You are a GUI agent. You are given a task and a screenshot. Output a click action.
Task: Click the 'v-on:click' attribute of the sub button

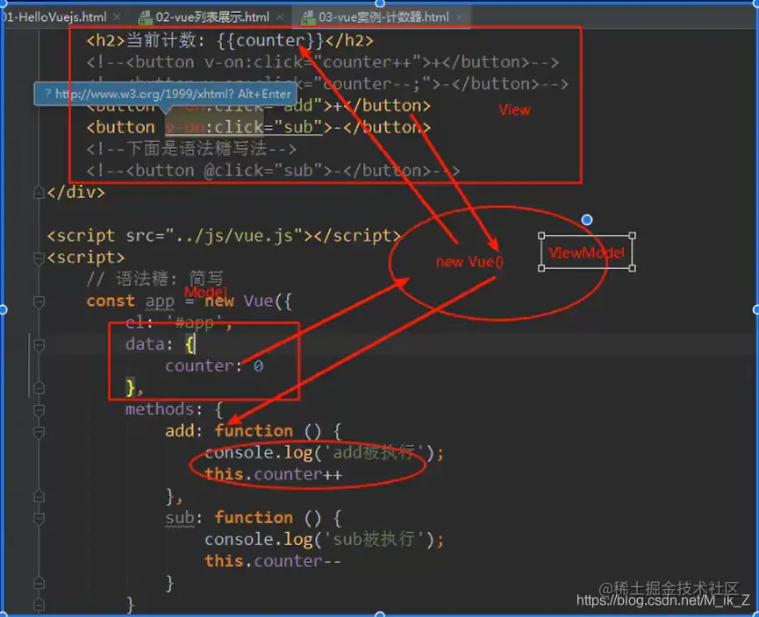[214, 127]
